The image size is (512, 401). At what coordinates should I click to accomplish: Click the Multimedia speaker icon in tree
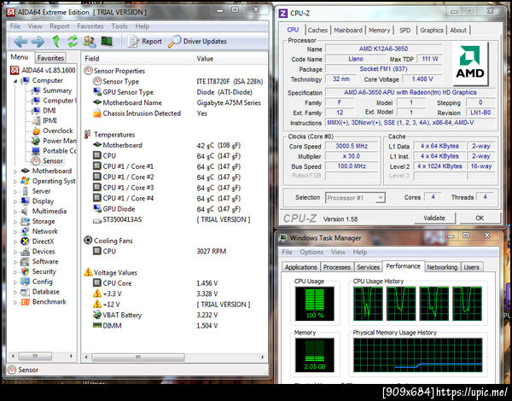tap(25, 212)
